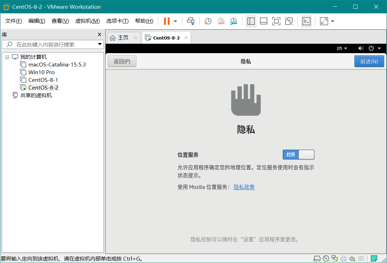Click the pause virtual machine icon
387x263 pixels.
(167, 21)
